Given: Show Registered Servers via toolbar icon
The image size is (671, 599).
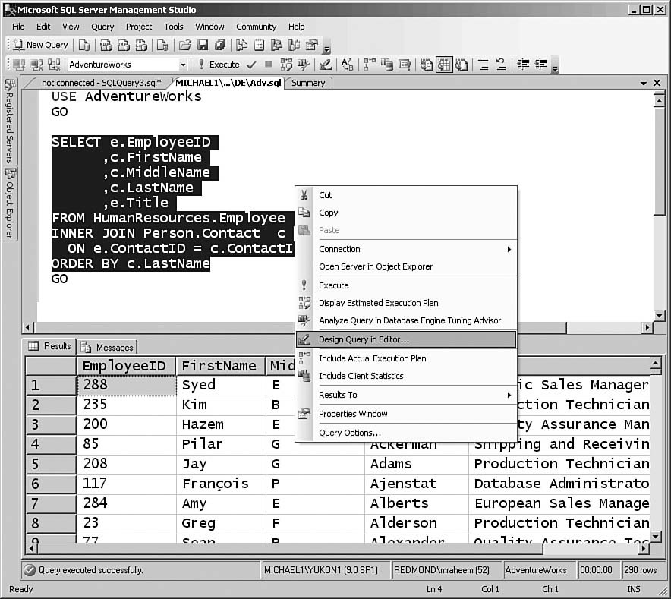Looking at the screenshot, I should tap(242, 45).
